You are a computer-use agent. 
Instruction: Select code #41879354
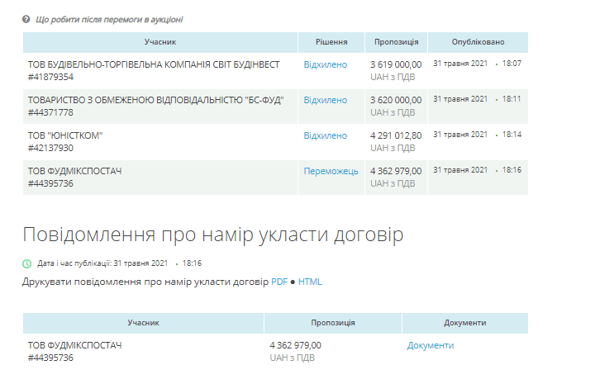tap(50, 78)
